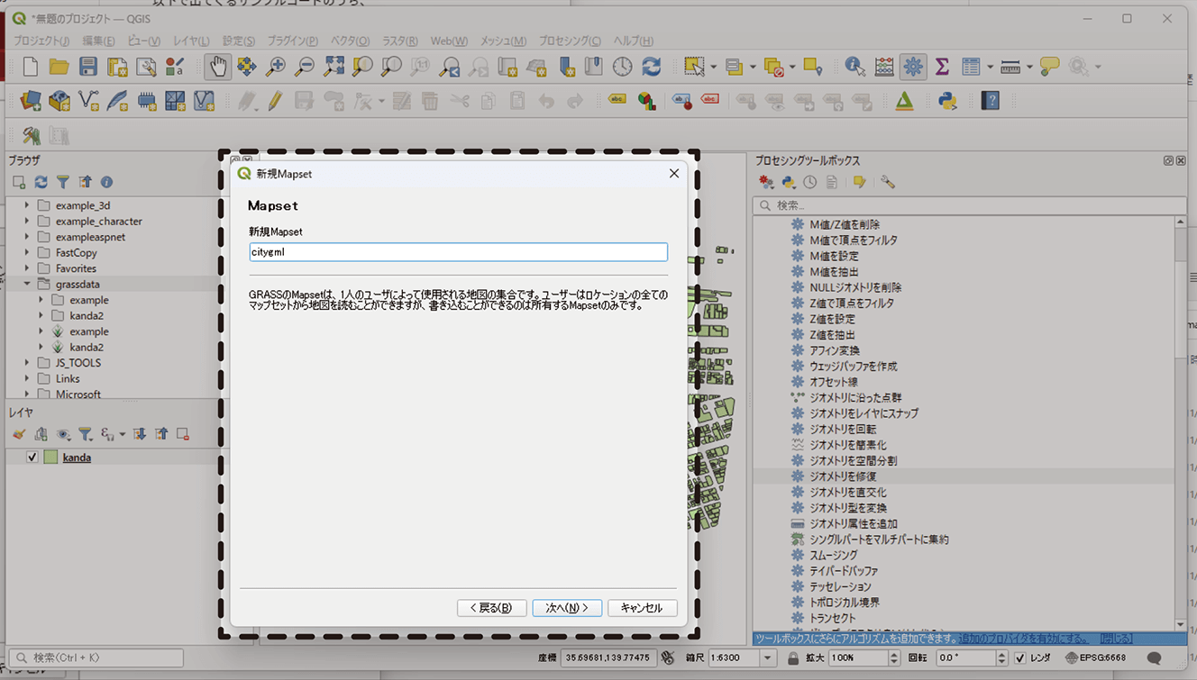The image size is (1197, 680).
Task: Increase the magnifier 拡大 spinbox value
Action: 894,655
